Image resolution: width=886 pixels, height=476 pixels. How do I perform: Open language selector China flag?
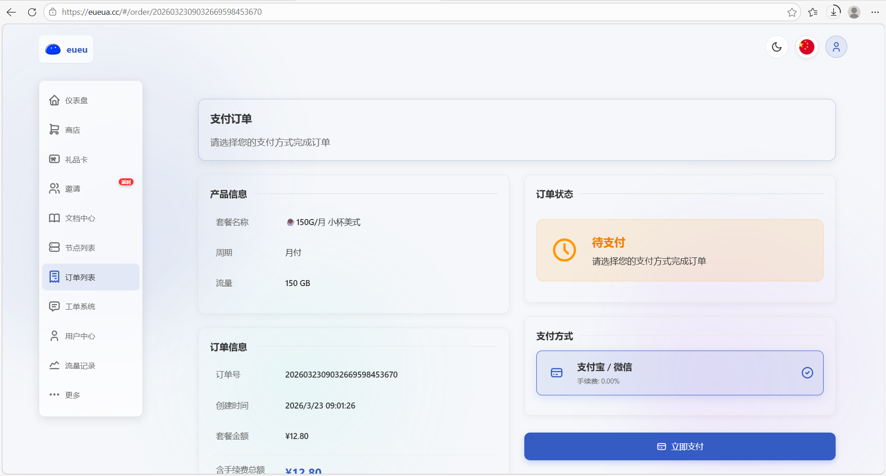pos(807,47)
